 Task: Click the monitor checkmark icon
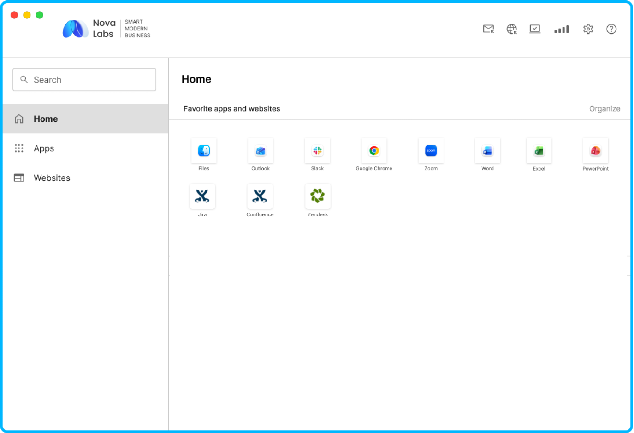coord(535,29)
